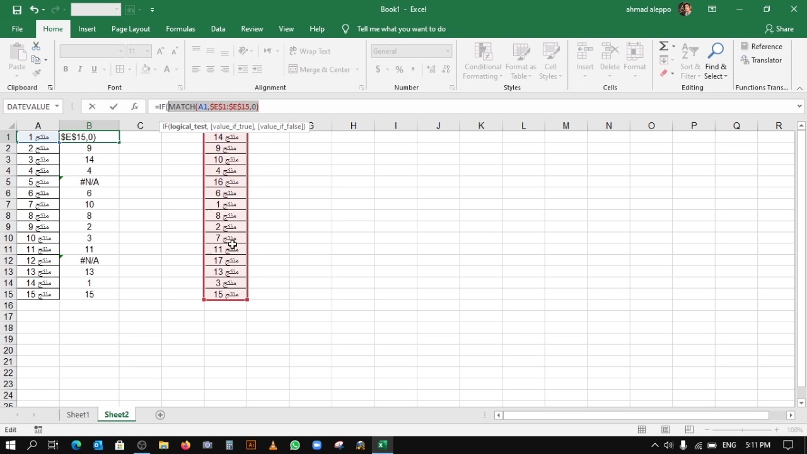Click the Page Layout view icon
Screen dimensions: 807x454
pos(665,429)
